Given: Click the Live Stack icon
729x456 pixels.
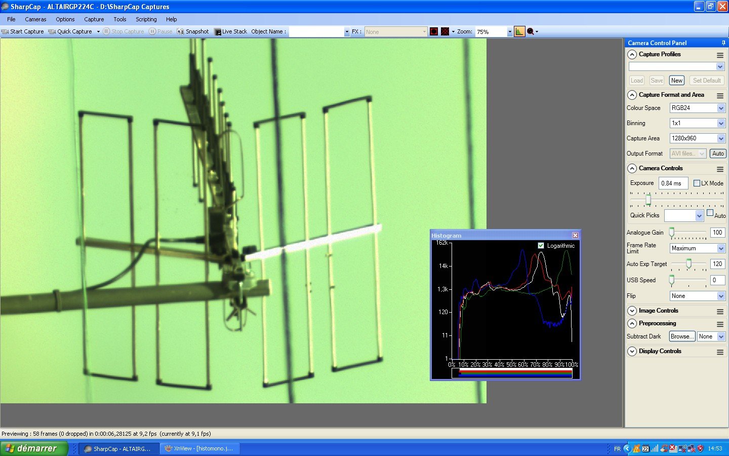Looking at the screenshot, I should point(218,31).
